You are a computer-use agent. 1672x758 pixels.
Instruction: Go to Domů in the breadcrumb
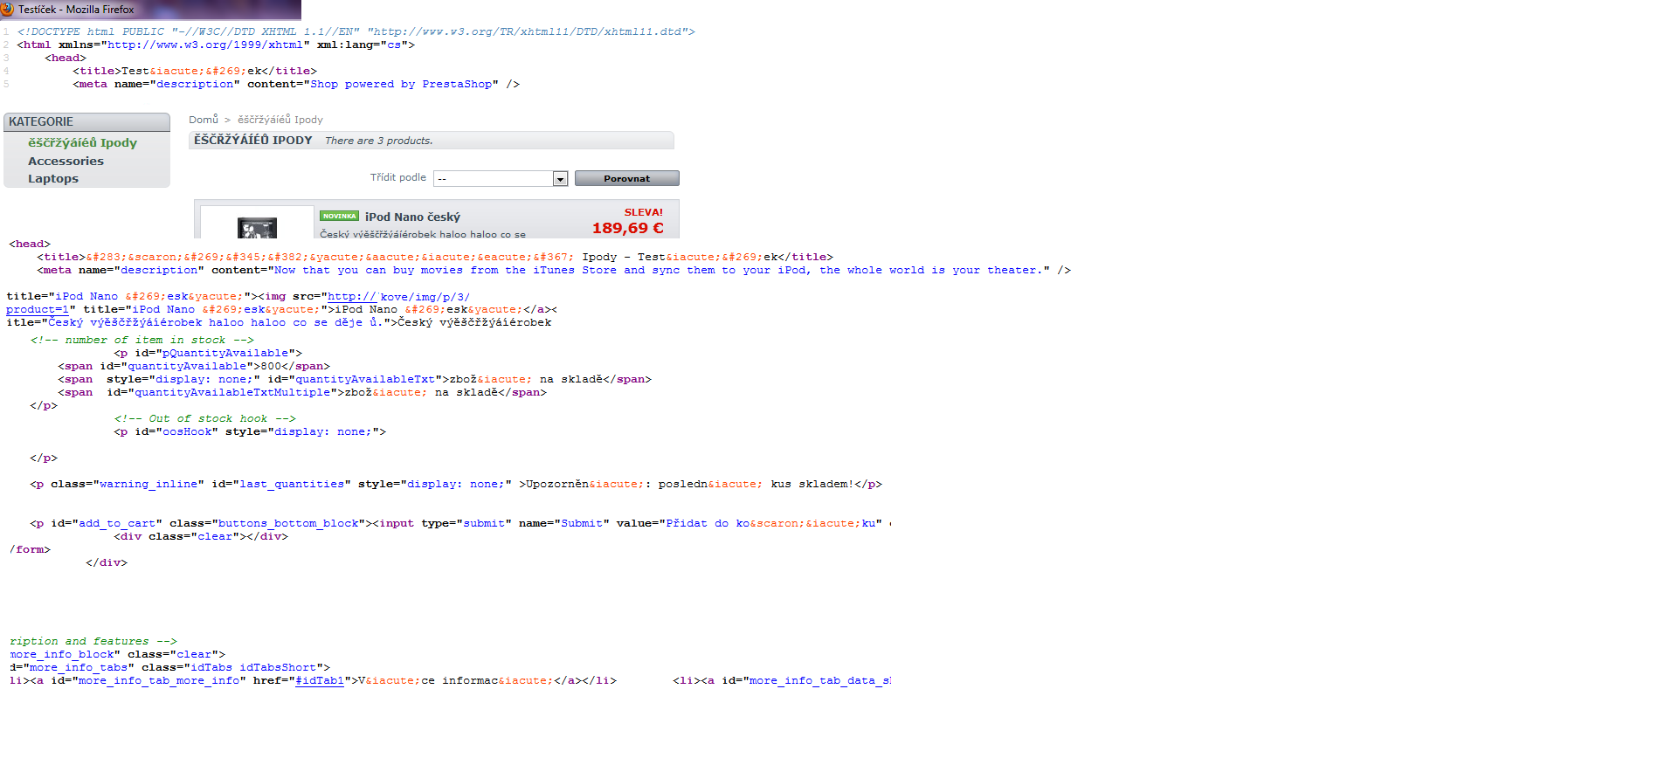point(204,120)
